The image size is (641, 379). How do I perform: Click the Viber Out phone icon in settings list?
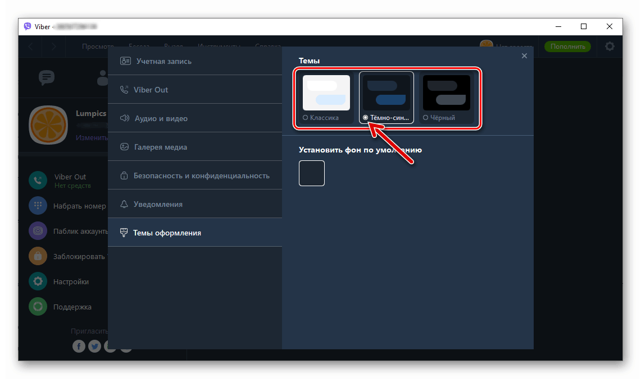tap(124, 90)
